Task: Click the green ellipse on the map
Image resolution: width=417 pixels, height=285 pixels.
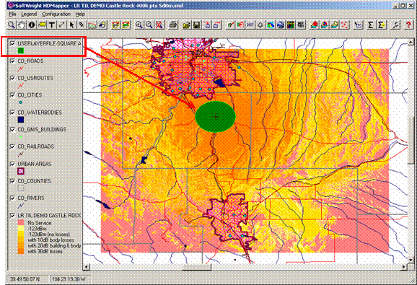Action: point(216,117)
